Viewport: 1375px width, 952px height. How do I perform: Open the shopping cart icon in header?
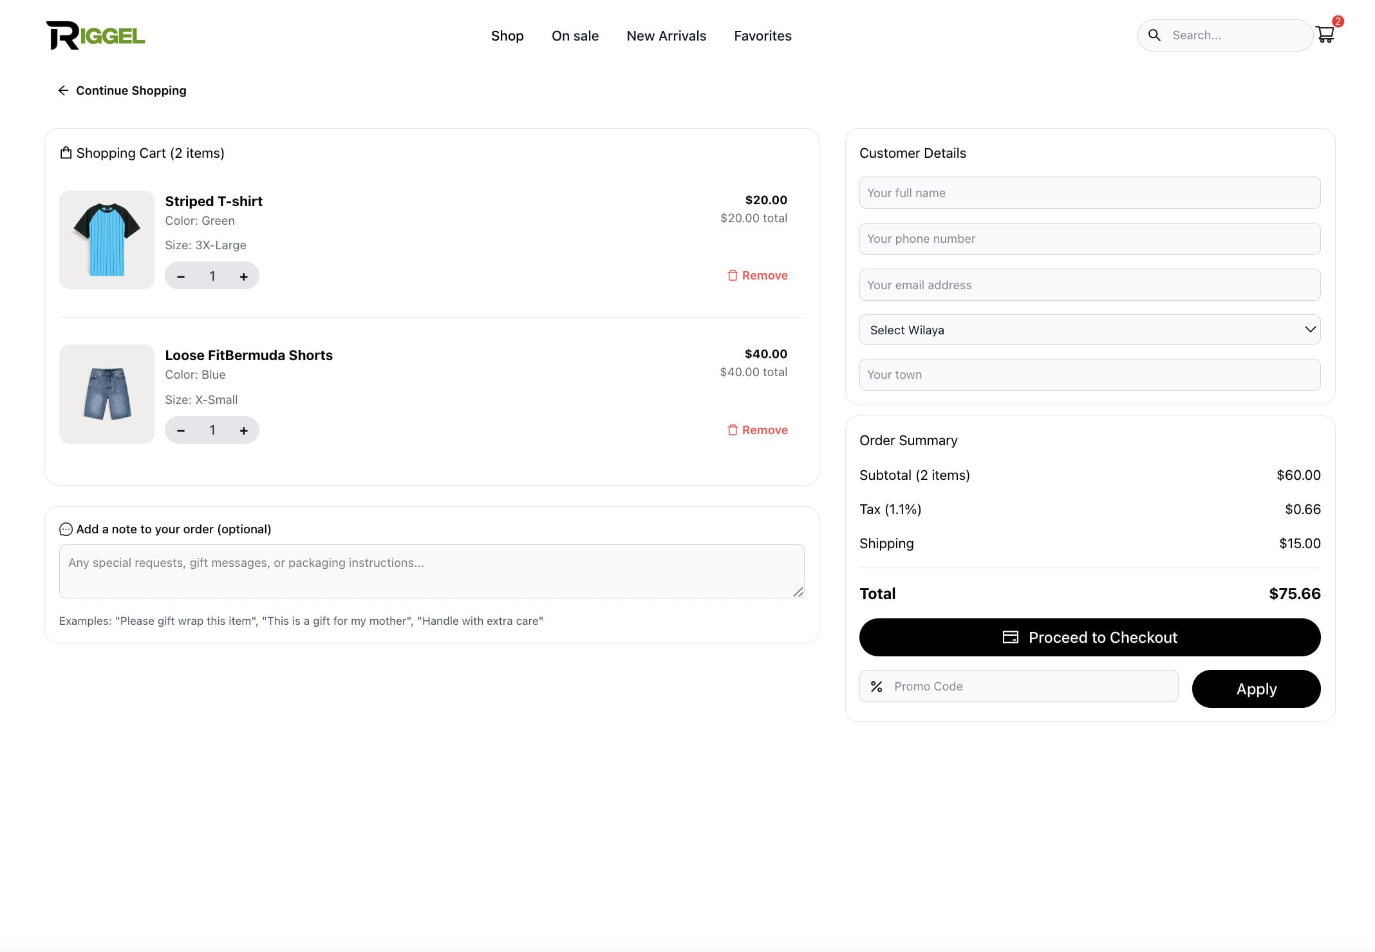[x=1325, y=34]
